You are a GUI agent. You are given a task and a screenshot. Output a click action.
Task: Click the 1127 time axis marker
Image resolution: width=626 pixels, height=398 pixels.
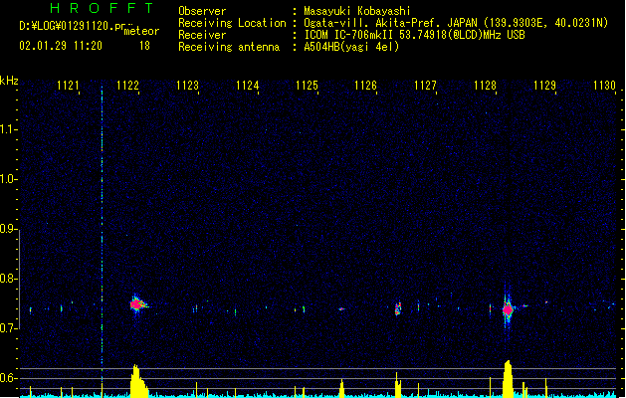[x=425, y=86]
